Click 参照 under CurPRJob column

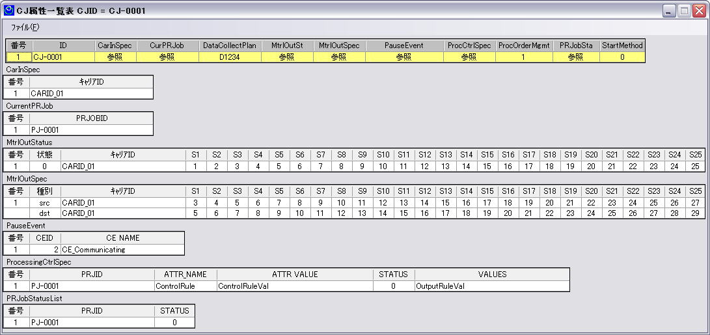(x=167, y=57)
